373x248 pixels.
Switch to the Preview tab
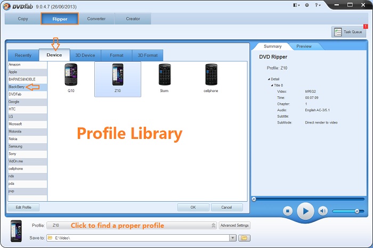304,46
